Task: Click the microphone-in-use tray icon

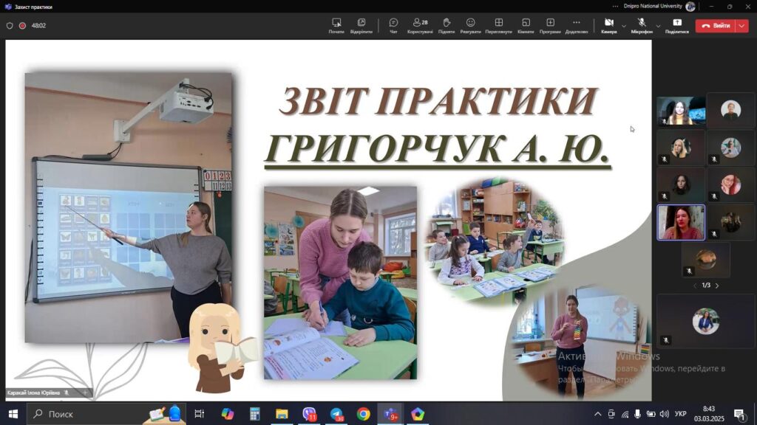Action: [x=638, y=414]
